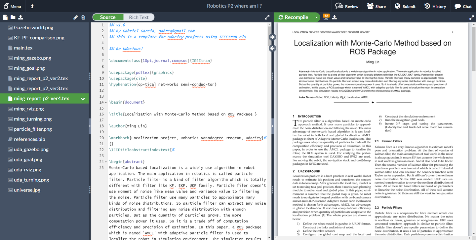The height and width of the screenshot is (240, 476).
Task: Create a new folder icon
Action: [x=13, y=17]
